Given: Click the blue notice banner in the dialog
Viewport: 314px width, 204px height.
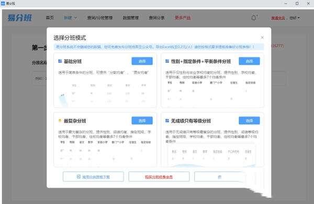Looking at the screenshot, I should point(159,47).
